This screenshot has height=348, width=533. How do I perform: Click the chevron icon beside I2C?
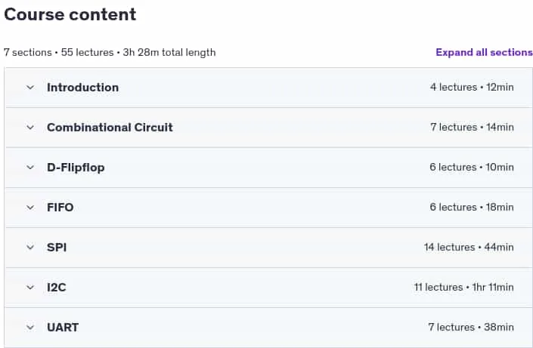coord(30,288)
